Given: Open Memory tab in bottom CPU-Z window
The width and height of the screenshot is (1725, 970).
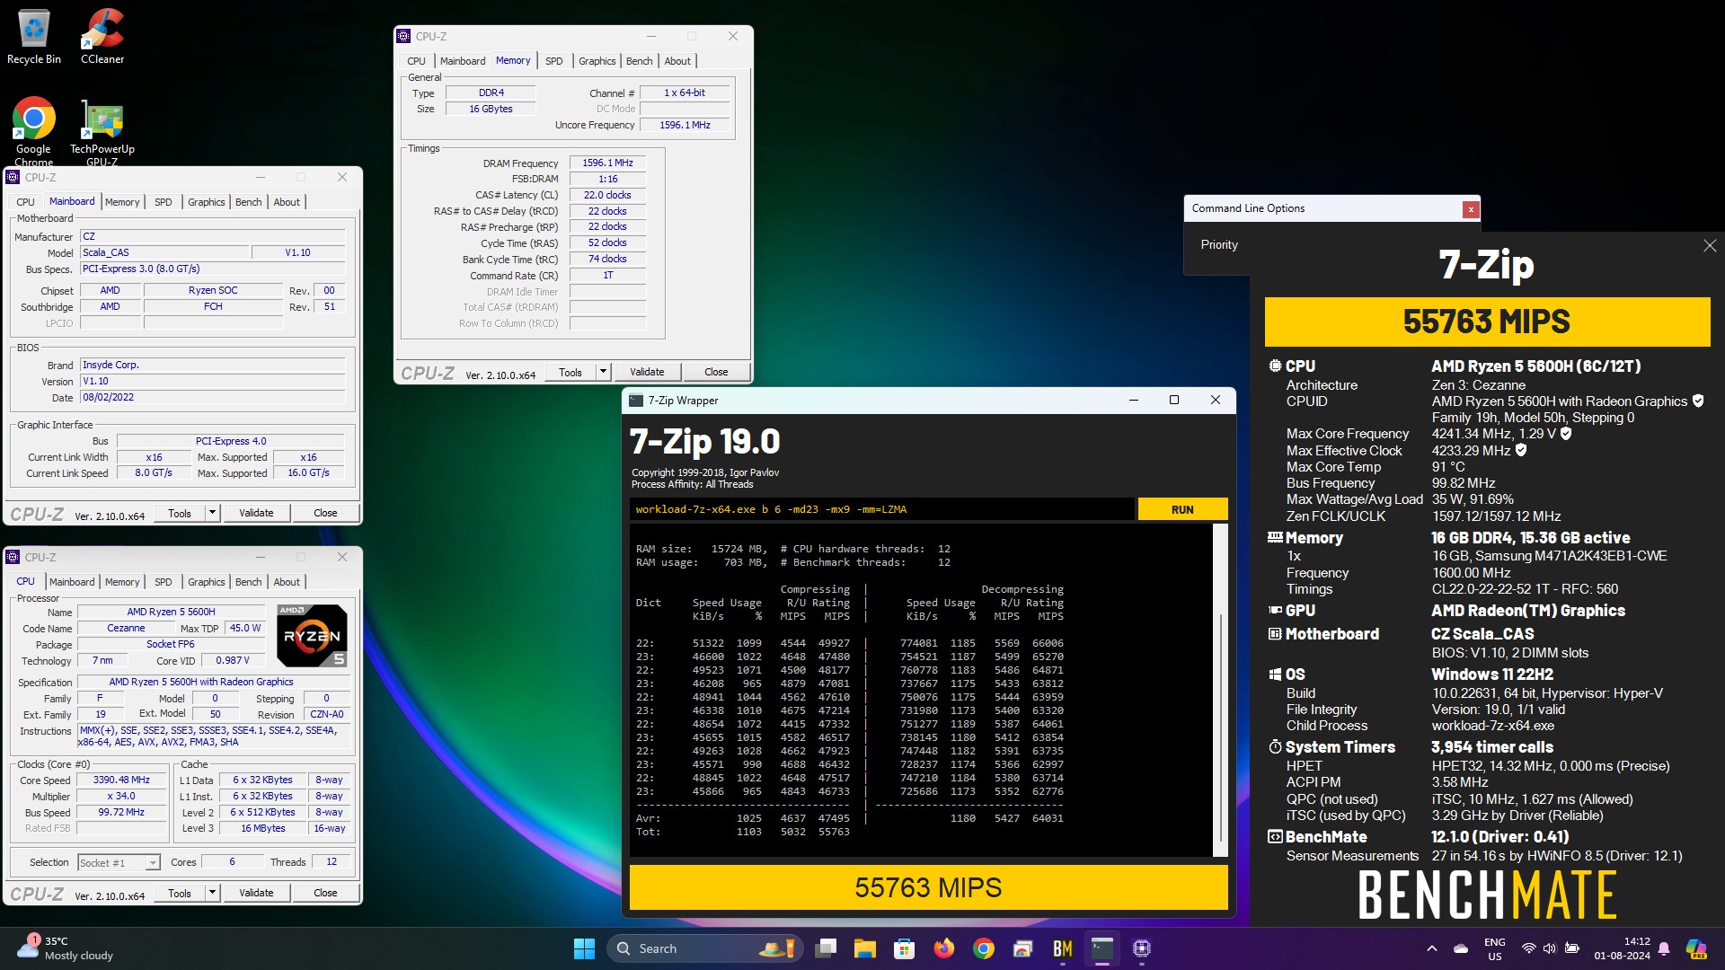Looking at the screenshot, I should (122, 582).
